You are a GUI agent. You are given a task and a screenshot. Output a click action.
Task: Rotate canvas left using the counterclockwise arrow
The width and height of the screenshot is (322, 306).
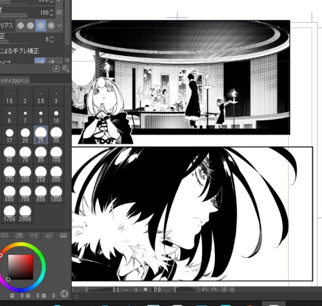(204, 289)
